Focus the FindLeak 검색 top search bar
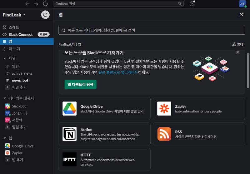The width and height of the screenshot is (250, 174). click(x=118, y=4)
